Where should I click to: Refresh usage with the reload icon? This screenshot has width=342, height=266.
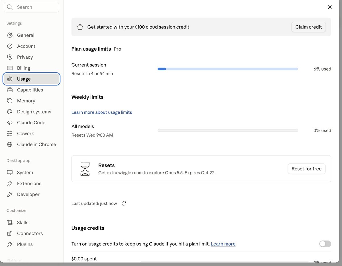(124, 203)
